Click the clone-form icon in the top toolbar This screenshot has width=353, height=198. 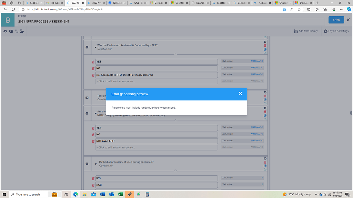(16, 31)
